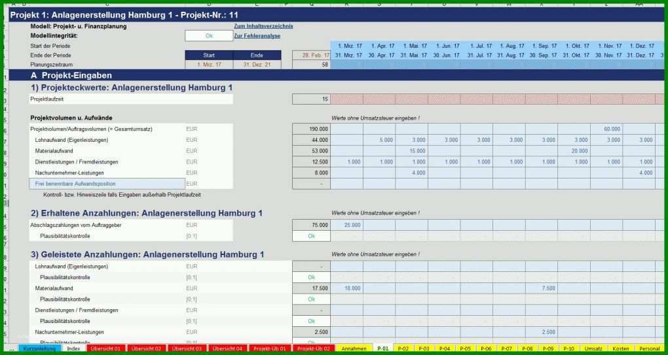The height and width of the screenshot is (355, 668).
Task: Select the Projektlaufzeit value cell 15
Action: click(x=312, y=99)
